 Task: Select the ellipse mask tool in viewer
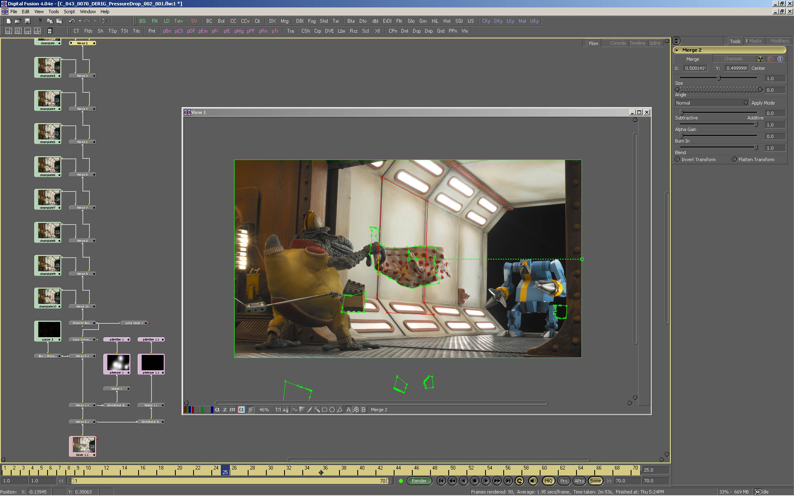pos(332,410)
